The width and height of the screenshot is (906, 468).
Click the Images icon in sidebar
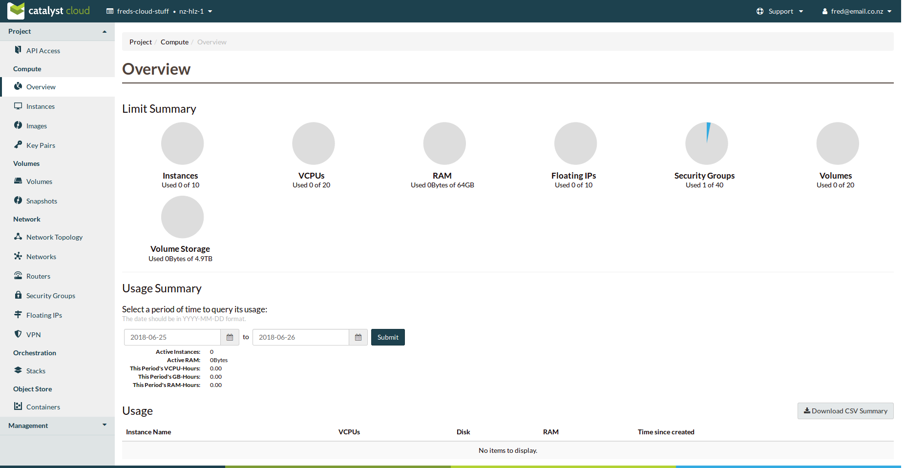(18, 125)
